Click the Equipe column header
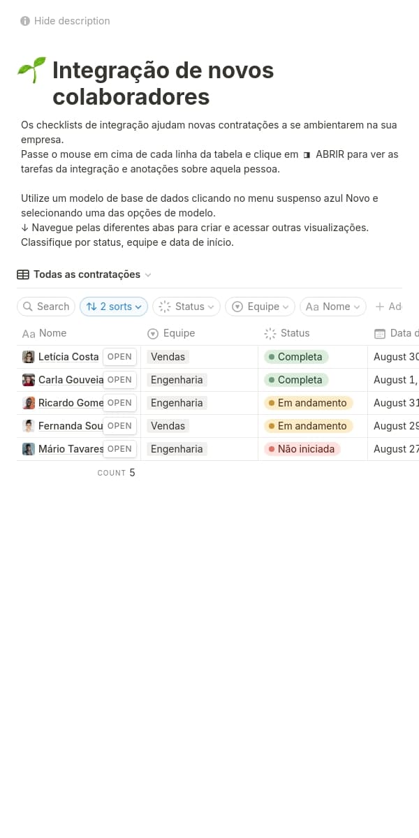 [x=179, y=333]
